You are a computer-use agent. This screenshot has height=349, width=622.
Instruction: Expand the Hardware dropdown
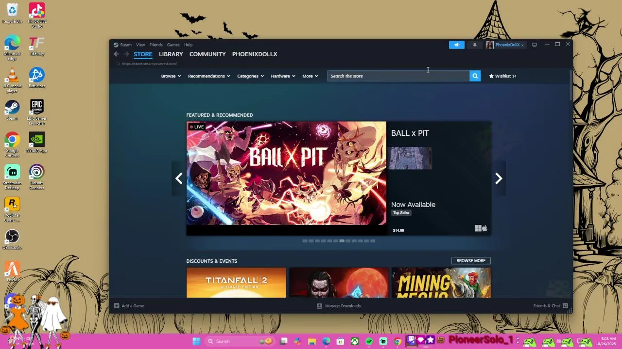tap(283, 76)
